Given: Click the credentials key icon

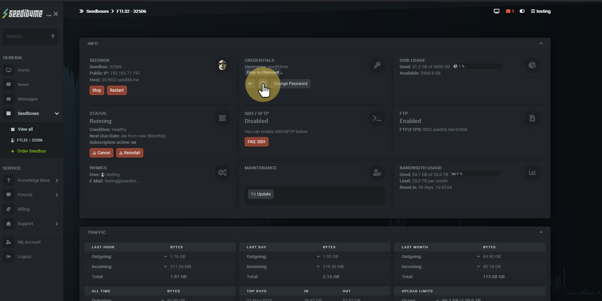Looking at the screenshot, I should (377, 65).
